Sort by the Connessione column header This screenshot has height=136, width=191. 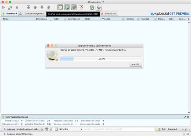click(x=74, y=19)
